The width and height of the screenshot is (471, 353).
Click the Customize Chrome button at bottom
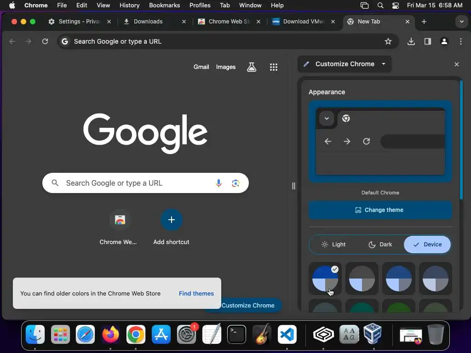(248, 305)
